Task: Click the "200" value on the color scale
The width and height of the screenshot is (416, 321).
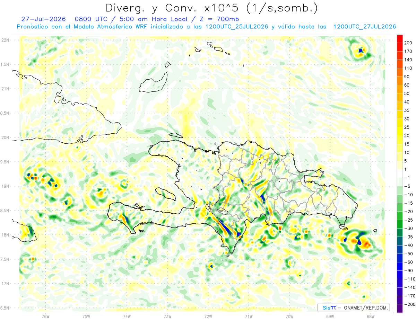Action: click(408, 43)
